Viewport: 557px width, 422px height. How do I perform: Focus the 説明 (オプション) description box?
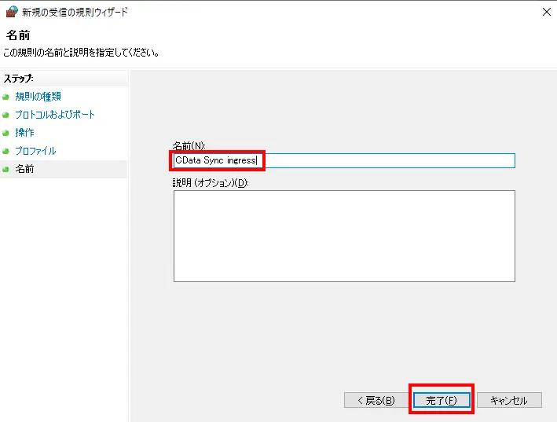click(x=344, y=237)
